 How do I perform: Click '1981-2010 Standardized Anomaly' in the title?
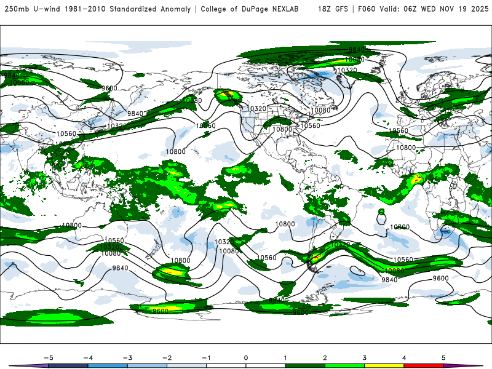click(127, 9)
